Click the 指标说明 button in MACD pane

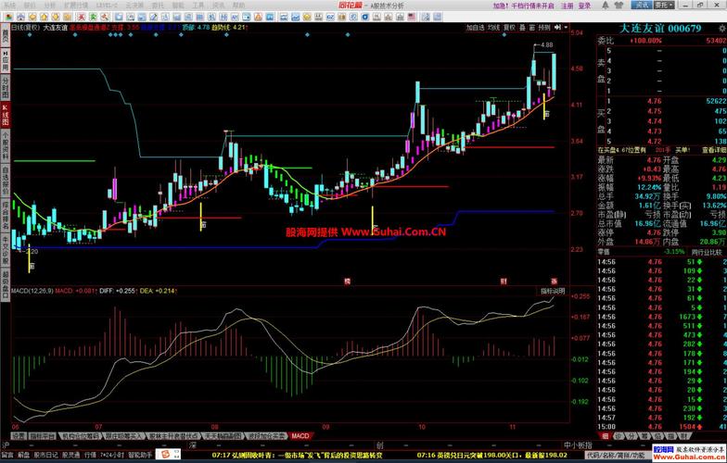[553, 291]
